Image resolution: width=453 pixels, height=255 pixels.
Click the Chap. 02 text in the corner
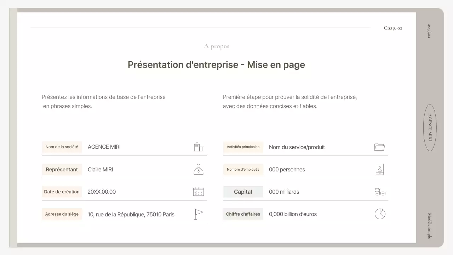[x=393, y=28]
